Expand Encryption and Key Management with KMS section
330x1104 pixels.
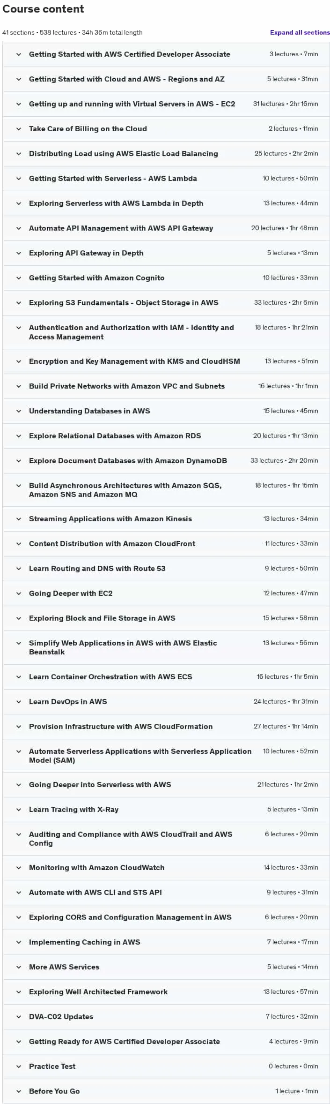pos(166,361)
